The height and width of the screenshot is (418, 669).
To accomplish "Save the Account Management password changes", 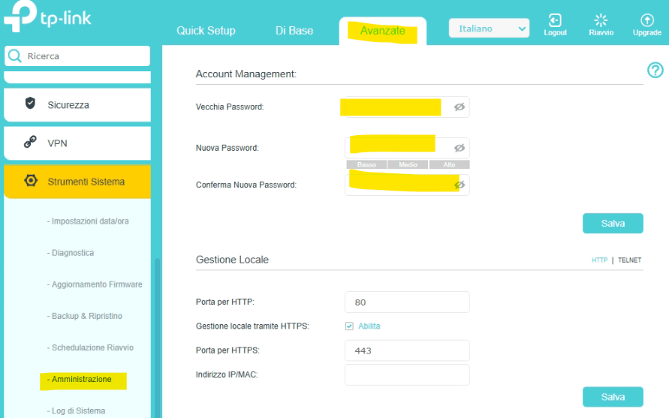I will 613,224.
